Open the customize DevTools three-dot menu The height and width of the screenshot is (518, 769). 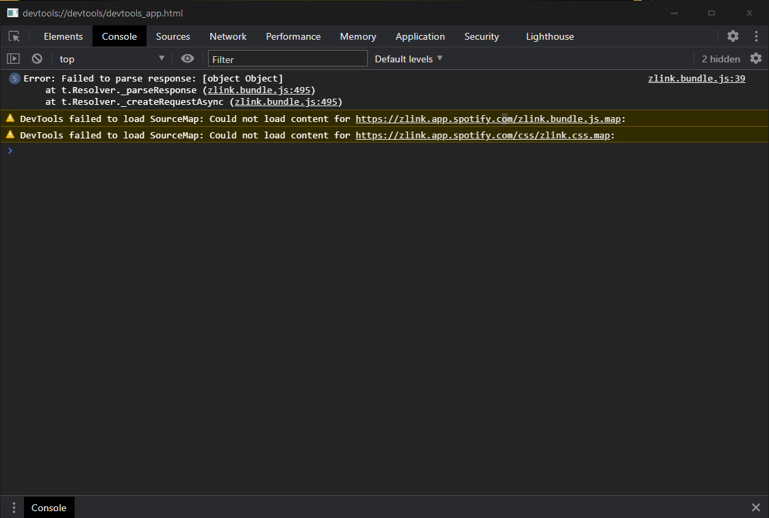(756, 36)
